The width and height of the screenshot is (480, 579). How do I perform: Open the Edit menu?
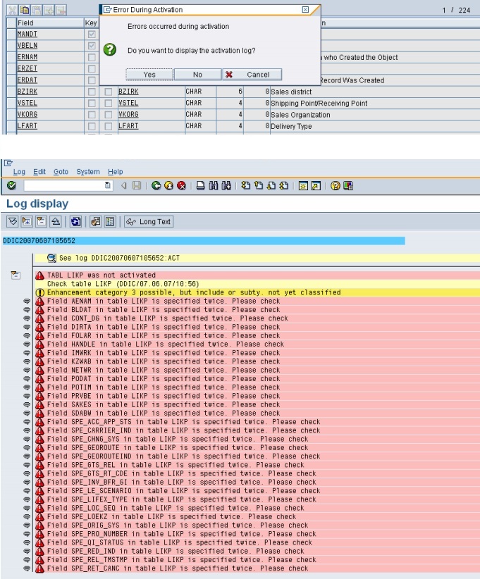coord(39,172)
